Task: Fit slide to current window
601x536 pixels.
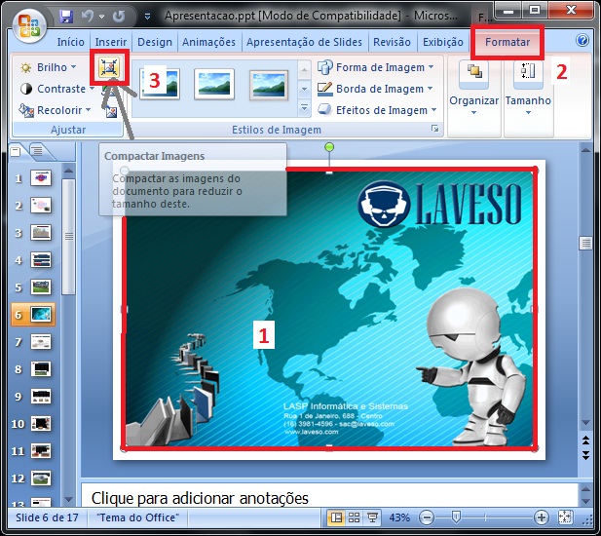Action: pos(565,518)
